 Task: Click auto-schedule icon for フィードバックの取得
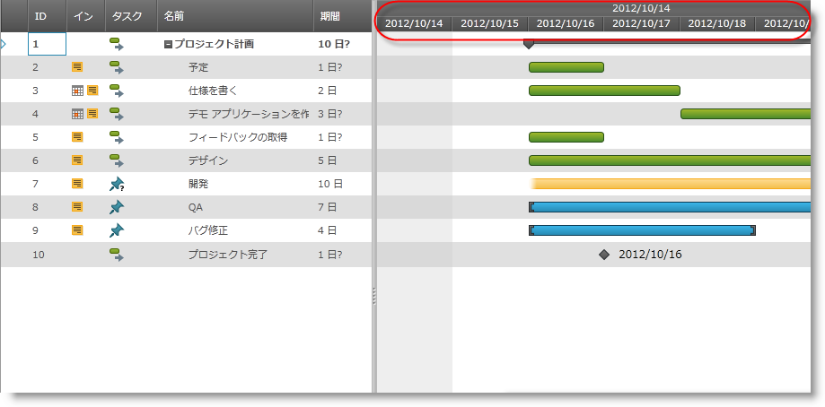coord(117,137)
